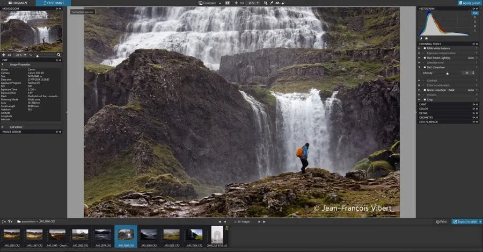Screen dimensions: 483x252
Task: Expand the Noise reduction - RAW section
Action: pyautogui.click(x=420, y=90)
